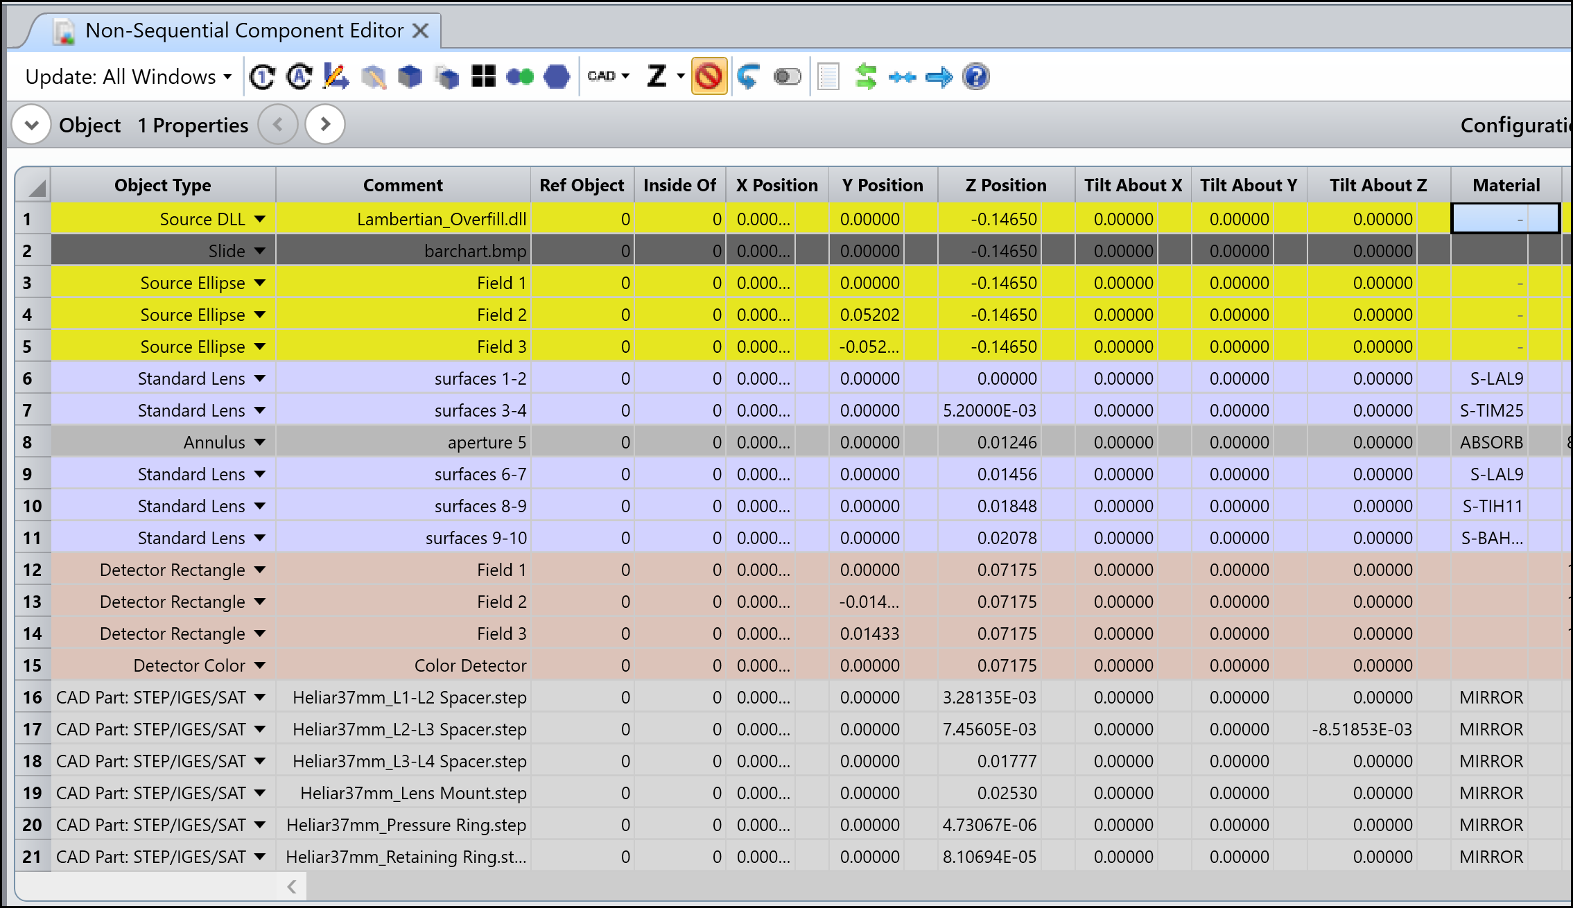Click the Lambertian_Overfill.dll comment cell
The image size is (1573, 908).
point(403,219)
